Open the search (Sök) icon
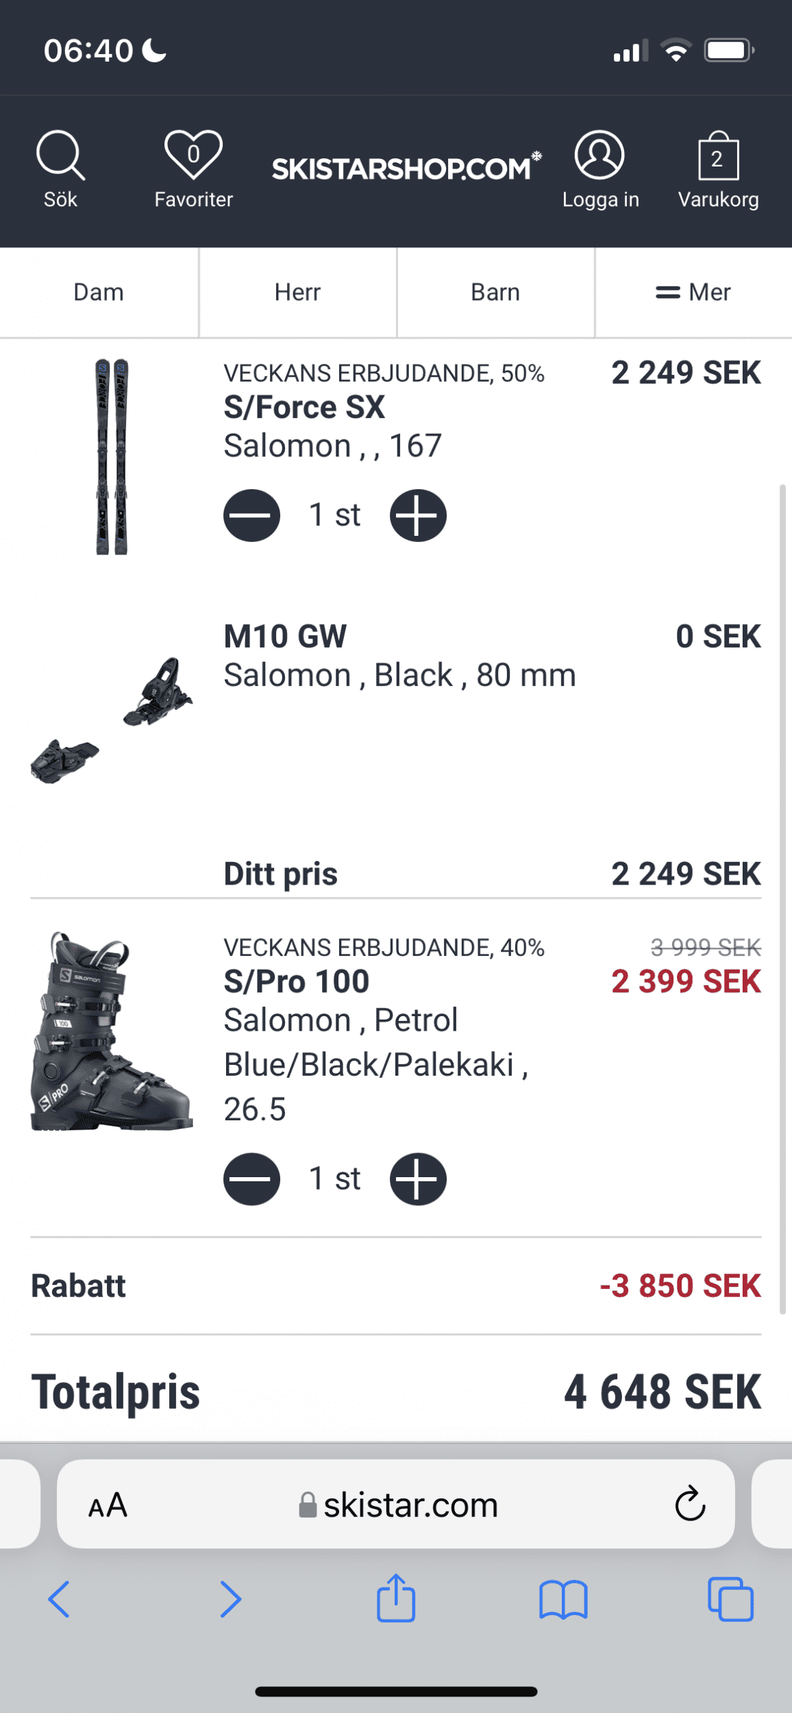Image resolution: width=792 pixels, height=1713 pixels. point(60,156)
